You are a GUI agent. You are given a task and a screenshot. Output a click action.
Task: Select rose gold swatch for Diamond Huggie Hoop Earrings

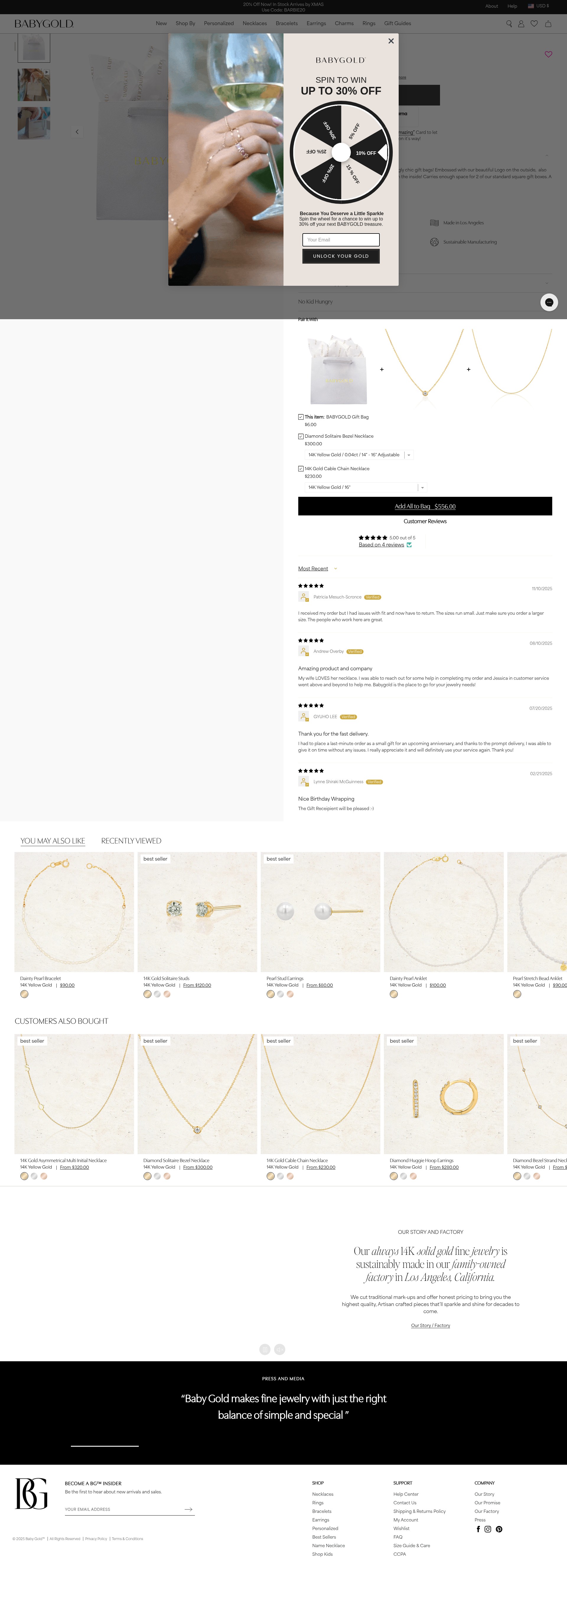[413, 1176]
